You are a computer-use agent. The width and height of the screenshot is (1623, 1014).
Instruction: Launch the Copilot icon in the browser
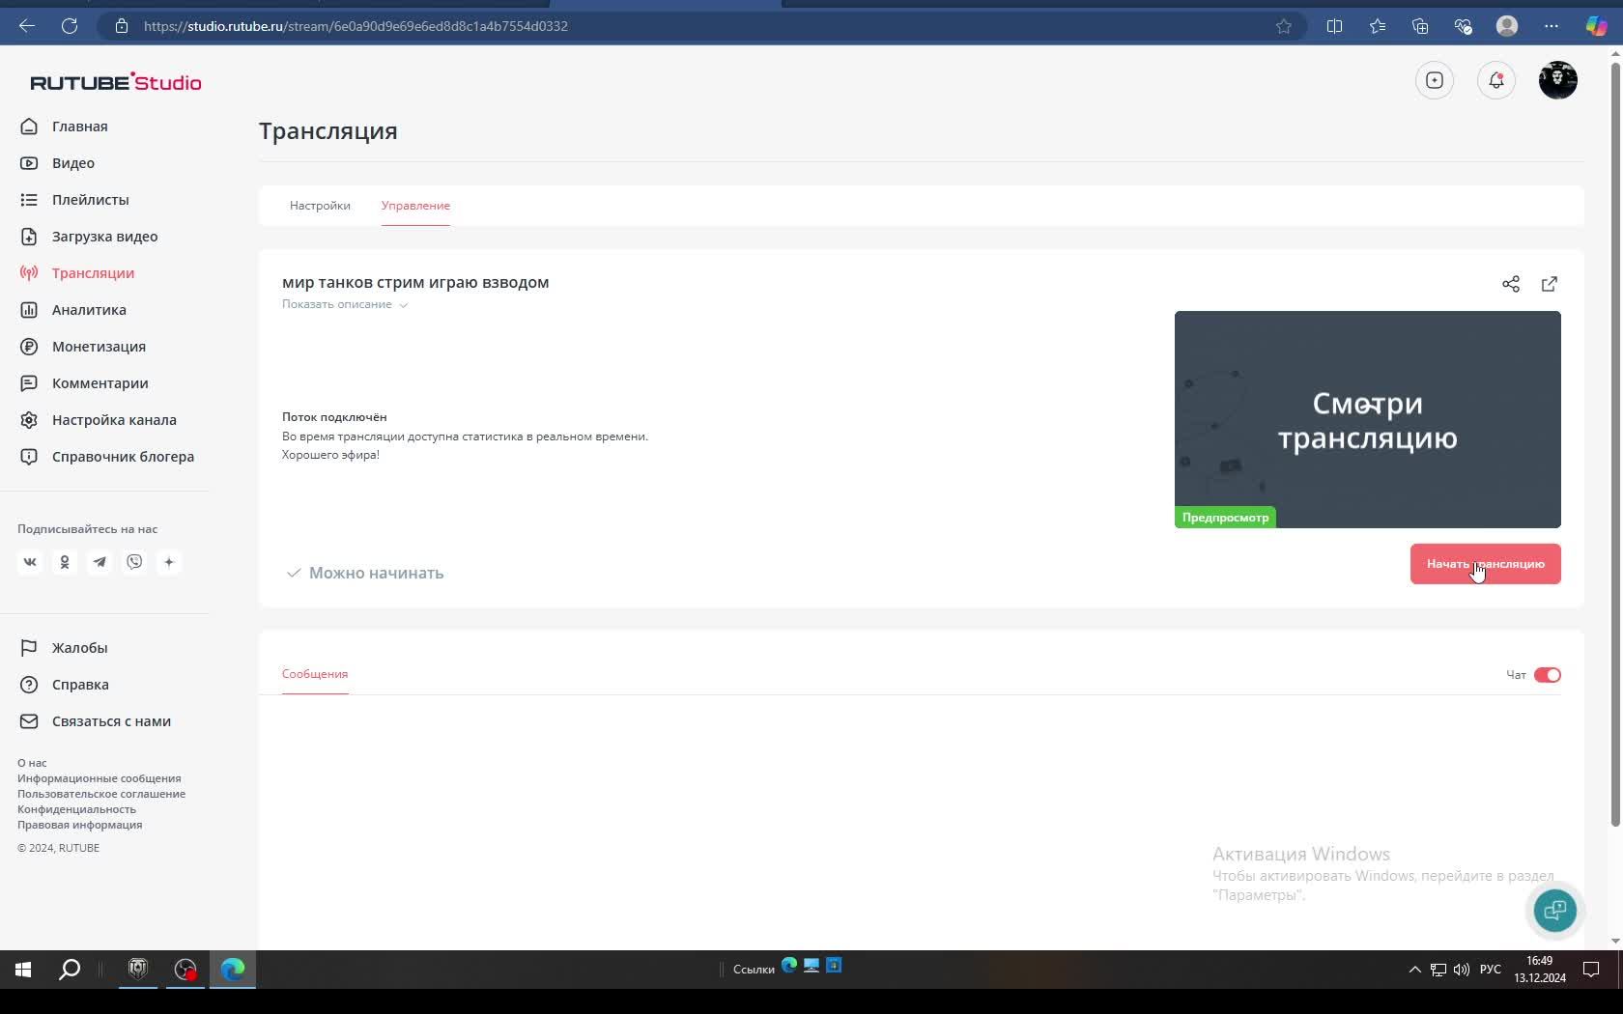(x=1596, y=26)
